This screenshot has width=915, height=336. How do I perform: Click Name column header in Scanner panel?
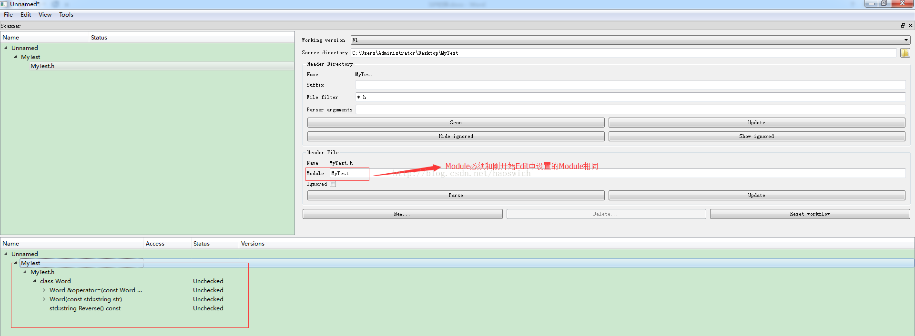(x=45, y=38)
